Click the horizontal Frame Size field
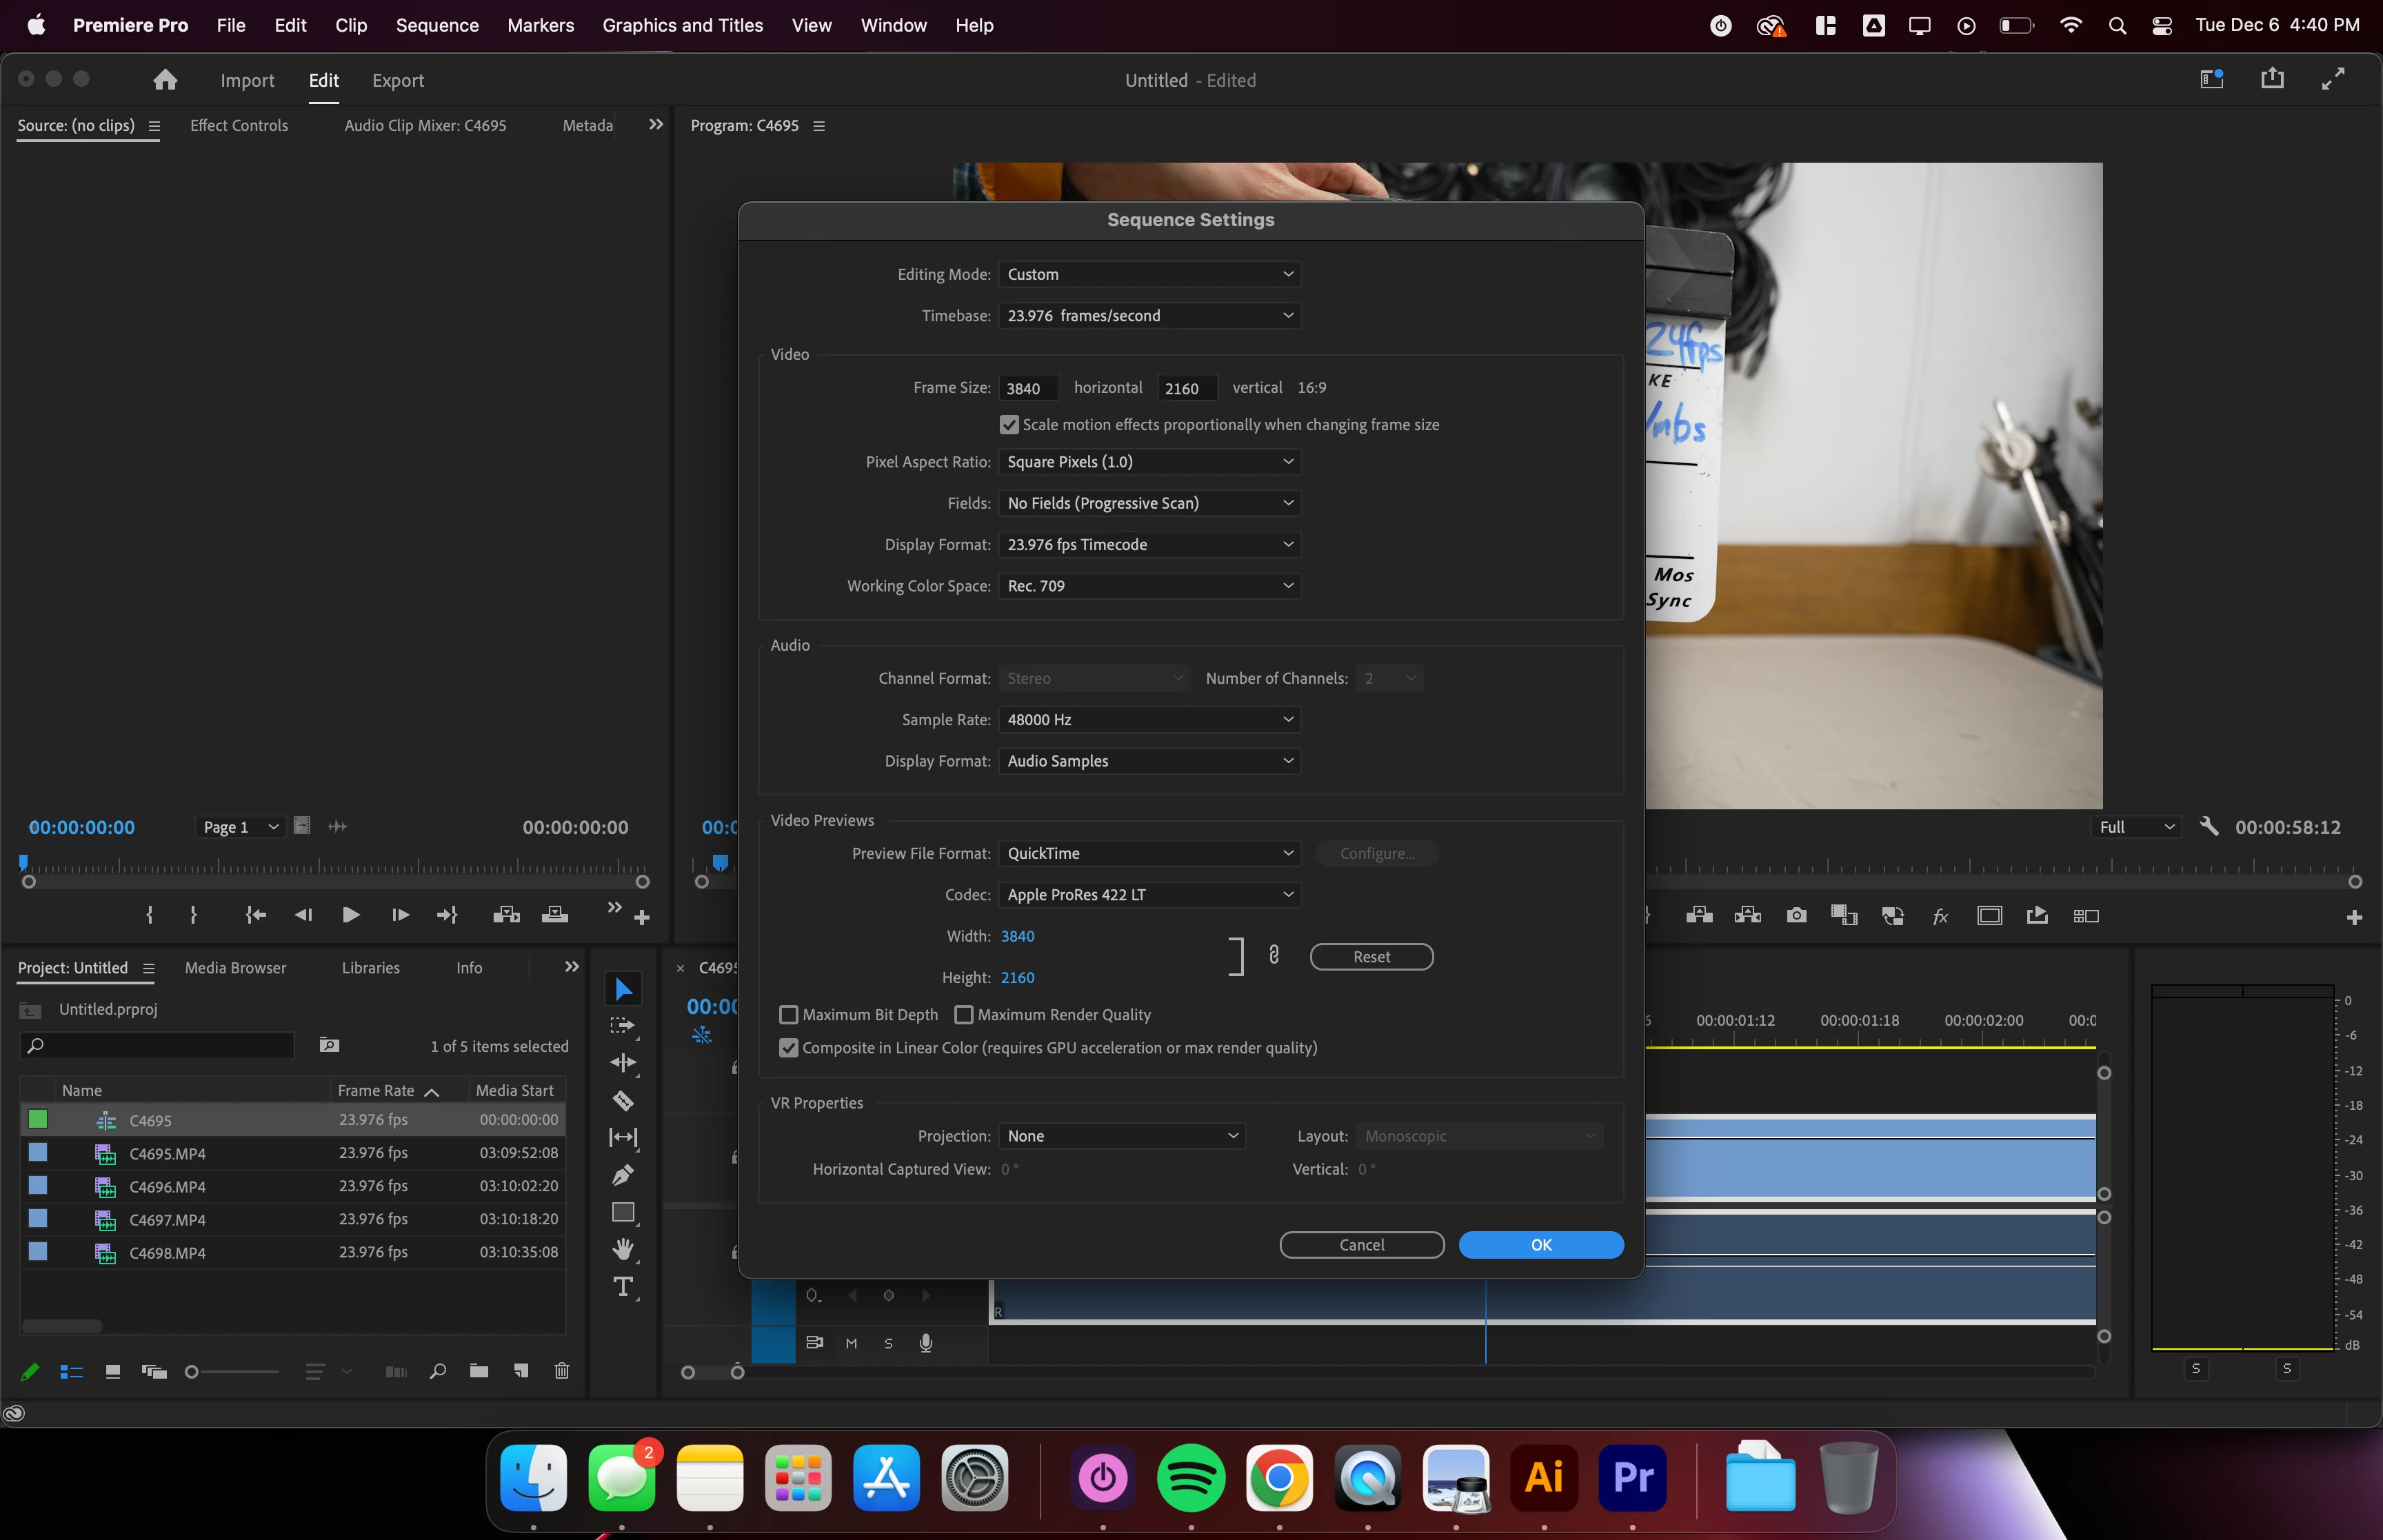The image size is (2383, 1540). click(1027, 388)
